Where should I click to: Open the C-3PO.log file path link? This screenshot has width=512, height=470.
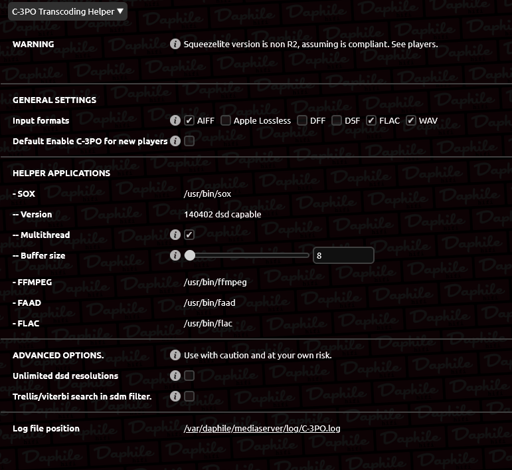click(x=262, y=428)
